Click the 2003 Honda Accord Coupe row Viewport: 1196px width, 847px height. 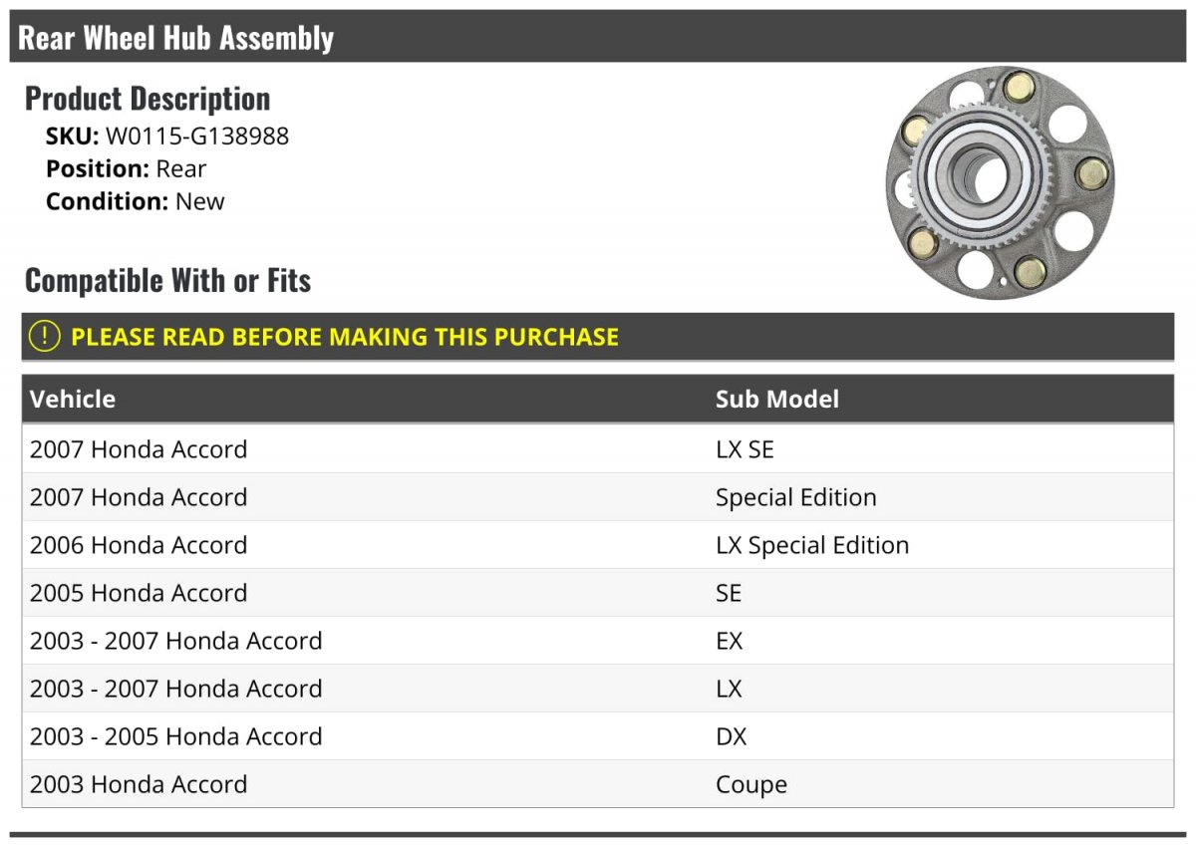click(598, 784)
